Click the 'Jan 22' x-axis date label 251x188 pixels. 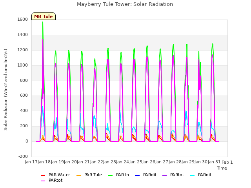click(x=96, y=162)
